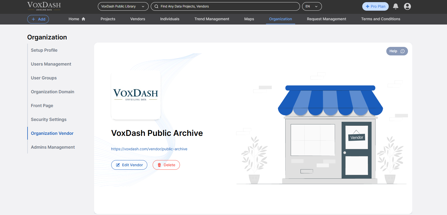
Task: Select Security Settings in sidebar
Action: point(49,119)
